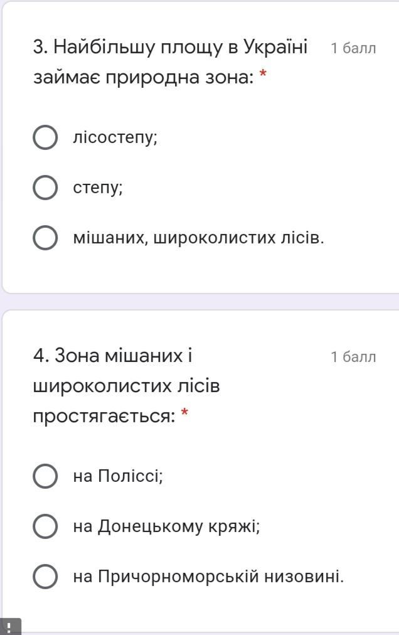Select the radio button for лісостепу
Viewport: 399px width, 635px height.
pyautogui.click(x=45, y=137)
